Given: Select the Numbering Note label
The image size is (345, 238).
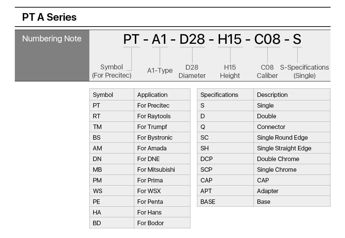Looking at the screenshot, I should (52, 39).
